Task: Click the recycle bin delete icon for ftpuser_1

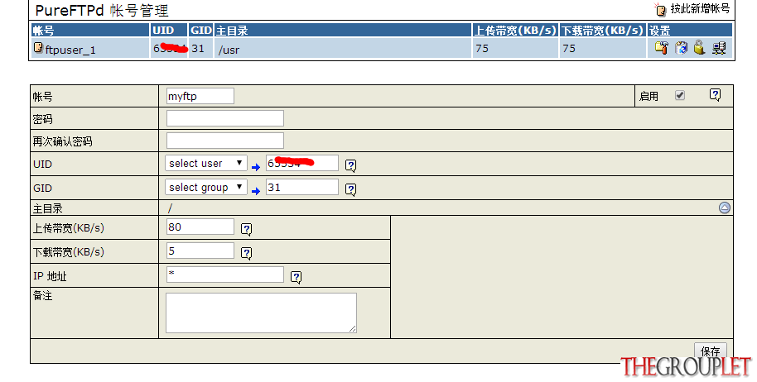Action: pos(681,48)
